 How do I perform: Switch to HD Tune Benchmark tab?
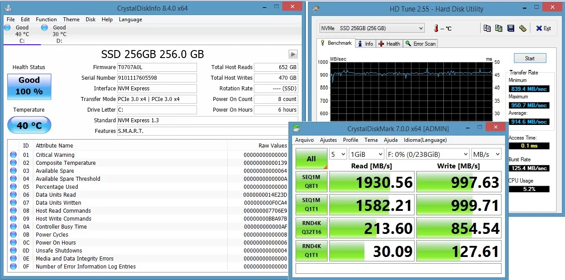(x=336, y=43)
